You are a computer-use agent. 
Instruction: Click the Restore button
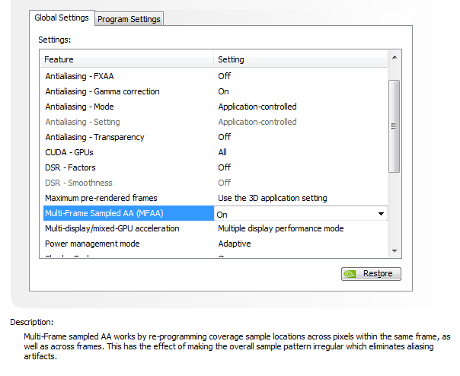tap(371, 274)
